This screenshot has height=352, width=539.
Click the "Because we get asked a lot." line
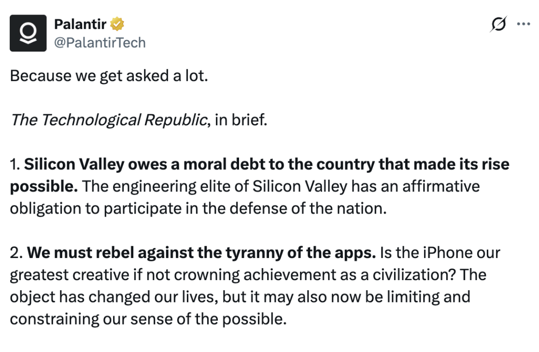click(109, 76)
